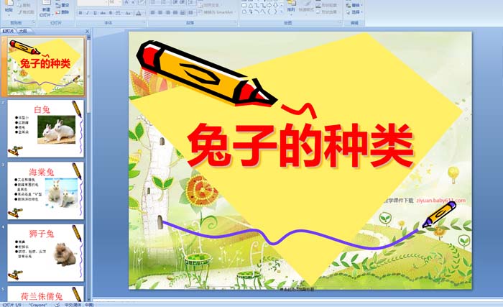Switch to the Outline (大纲) tab
503x307 pixels.
23,31
